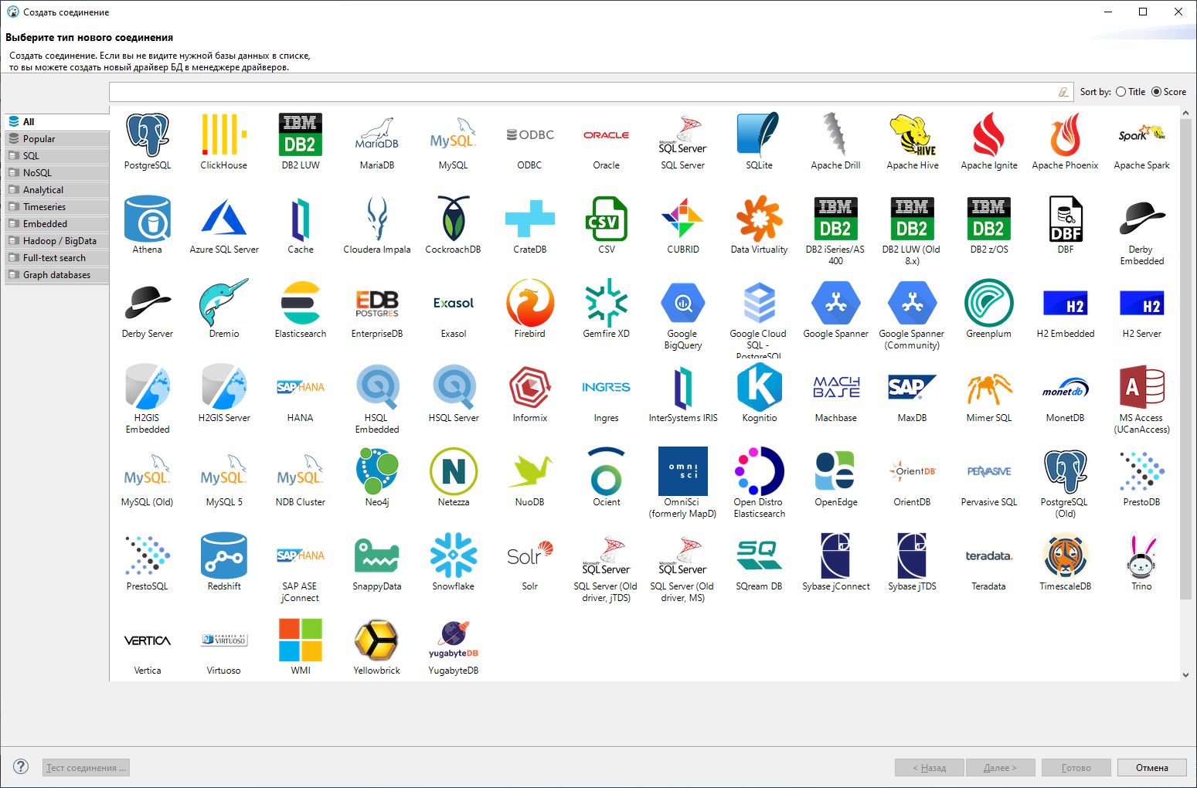Clear the search field with eraser icon

(x=1064, y=92)
